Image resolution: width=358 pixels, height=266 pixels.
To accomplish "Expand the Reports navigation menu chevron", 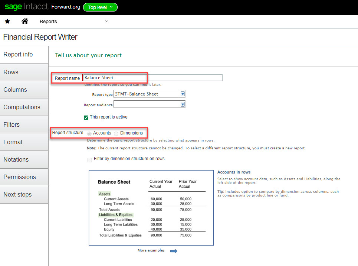I will click(x=106, y=21).
